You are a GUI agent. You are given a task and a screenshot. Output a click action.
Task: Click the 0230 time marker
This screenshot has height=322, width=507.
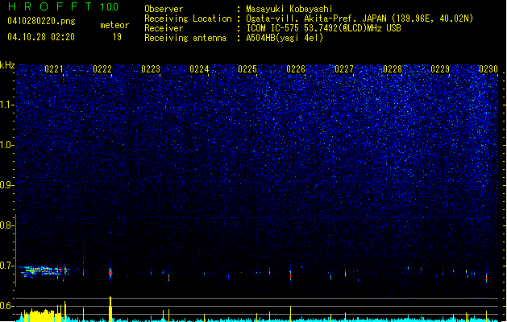point(488,69)
